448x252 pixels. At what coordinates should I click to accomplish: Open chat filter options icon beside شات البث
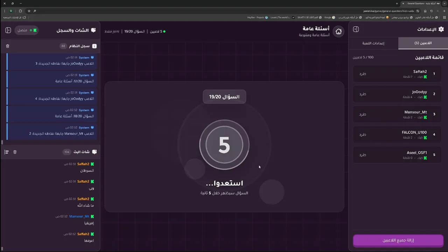[6, 152]
